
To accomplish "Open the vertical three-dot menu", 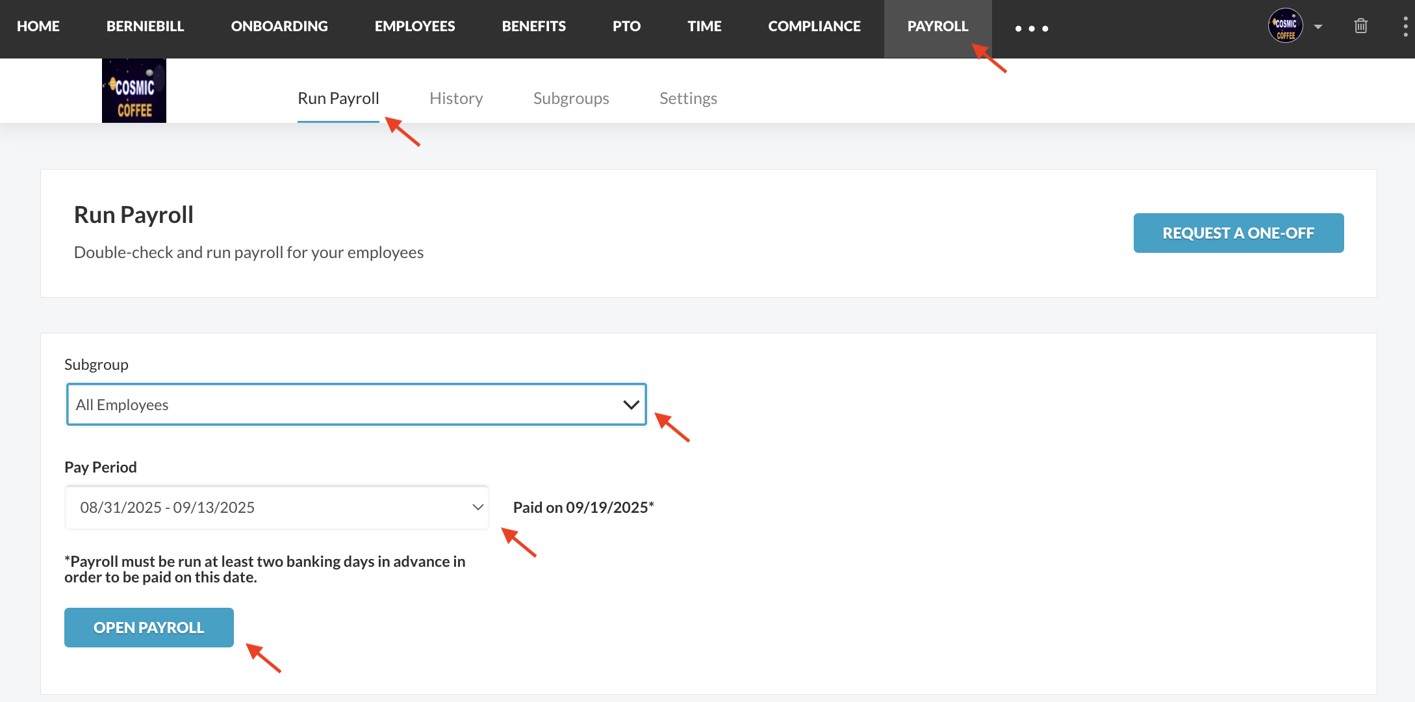I will pyautogui.click(x=1405, y=27).
